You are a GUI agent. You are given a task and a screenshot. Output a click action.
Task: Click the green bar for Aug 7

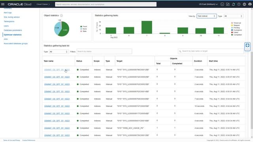(147, 27)
